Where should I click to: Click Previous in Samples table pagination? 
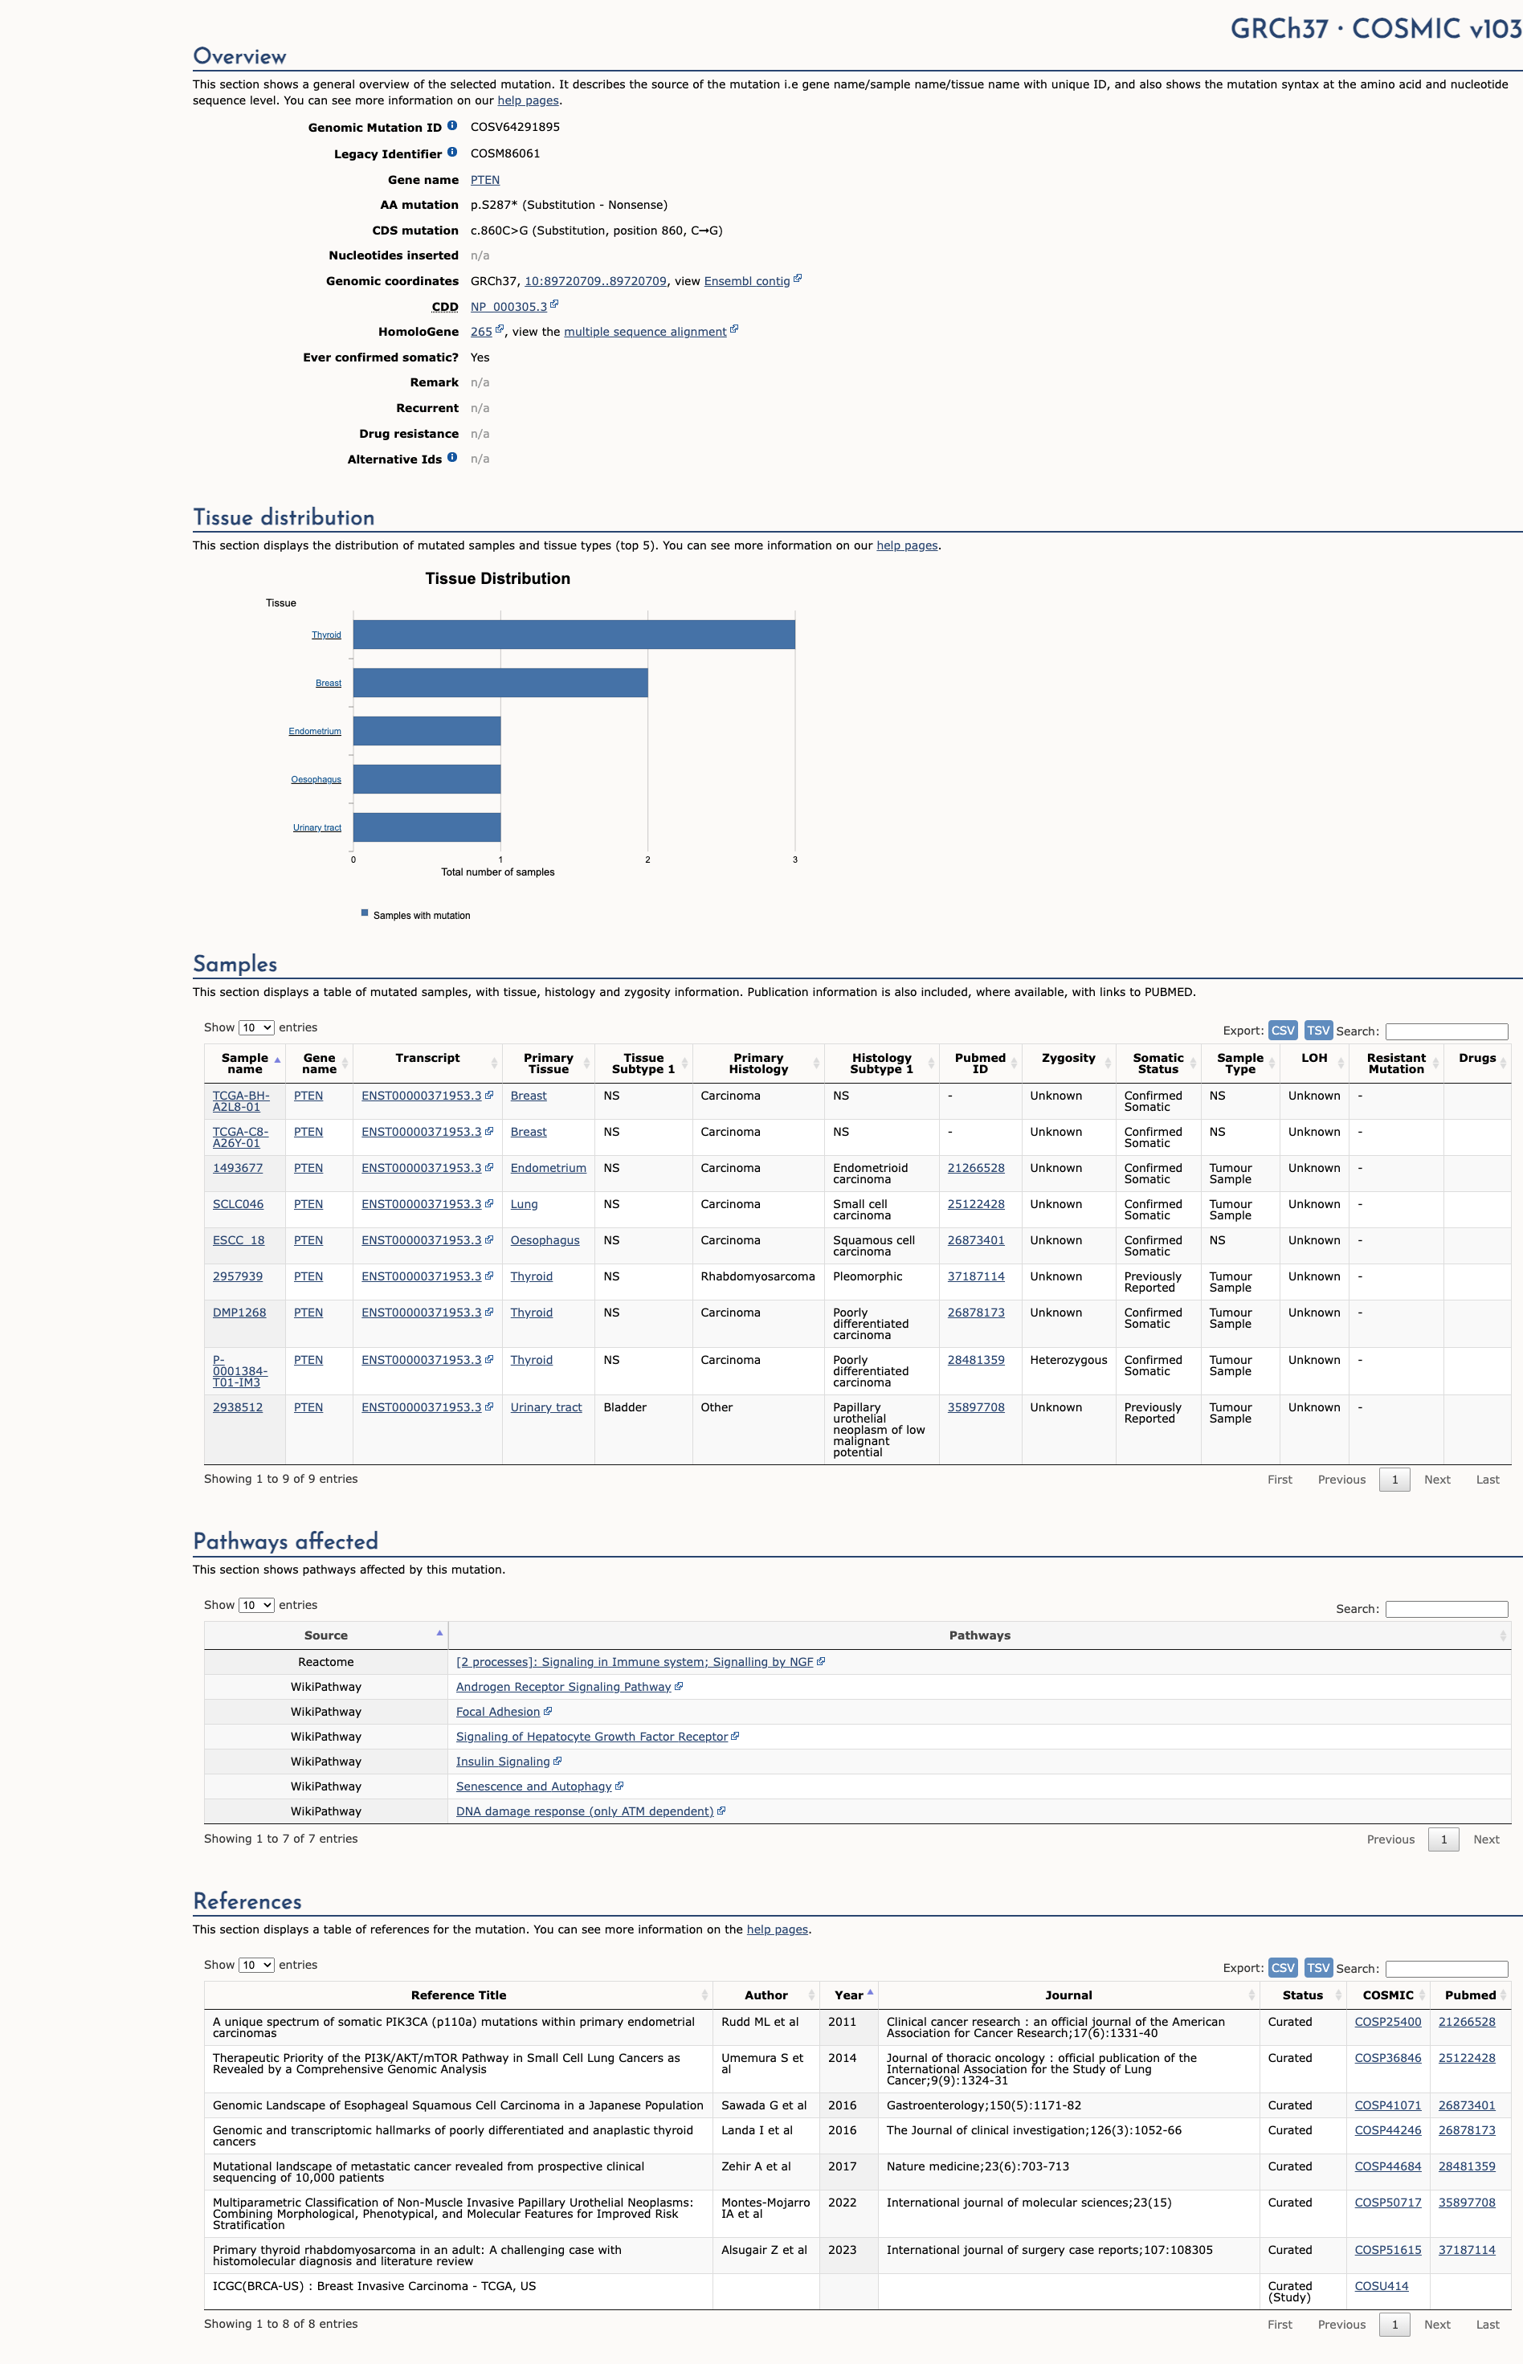[1341, 1479]
